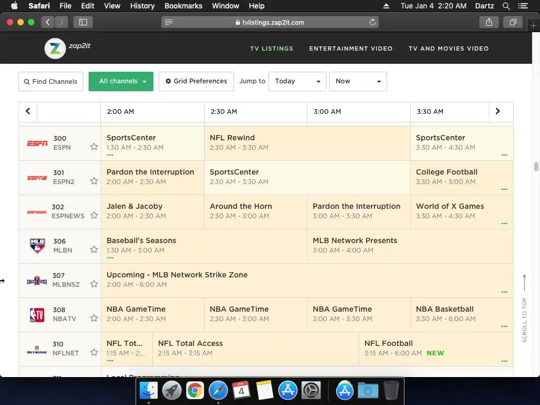This screenshot has width=540, height=405.
Task: Open the Today date dropdown
Action: [x=297, y=82]
